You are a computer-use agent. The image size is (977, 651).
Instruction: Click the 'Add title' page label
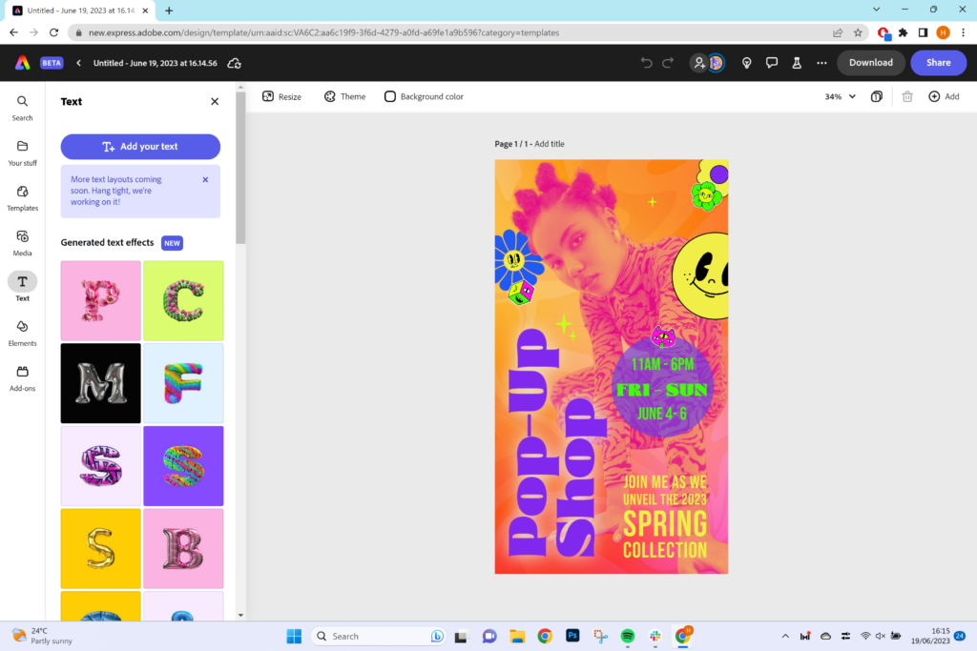[549, 144]
